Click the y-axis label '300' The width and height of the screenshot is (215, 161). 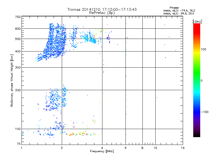point(18,67)
